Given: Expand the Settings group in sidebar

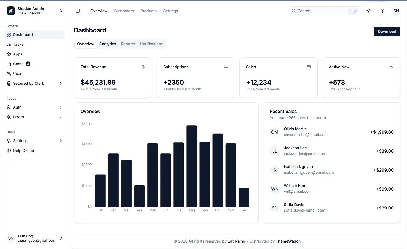Looking at the screenshot, I should (x=35, y=141).
